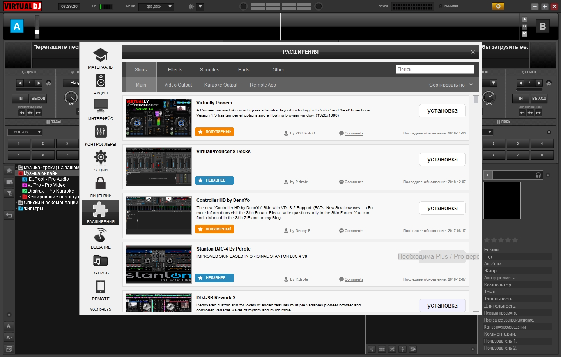The width and height of the screenshot is (561, 357).
Task: Click the add filter folder icon
Action: pyautogui.click(x=9, y=193)
